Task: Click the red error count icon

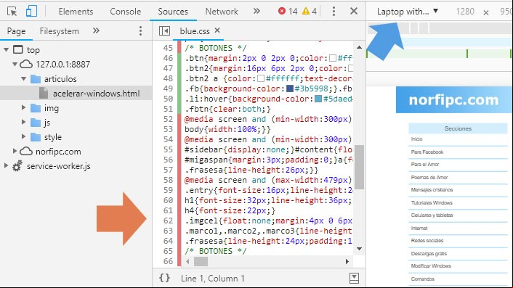Action: pyautogui.click(x=282, y=11)
